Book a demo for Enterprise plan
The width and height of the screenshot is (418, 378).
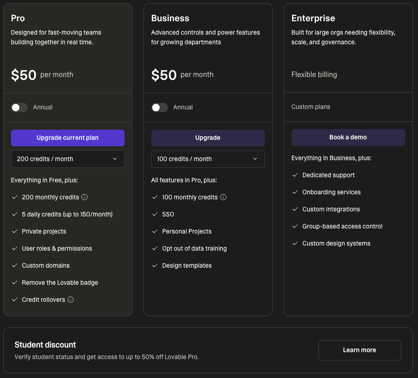(x=348, y=137)
